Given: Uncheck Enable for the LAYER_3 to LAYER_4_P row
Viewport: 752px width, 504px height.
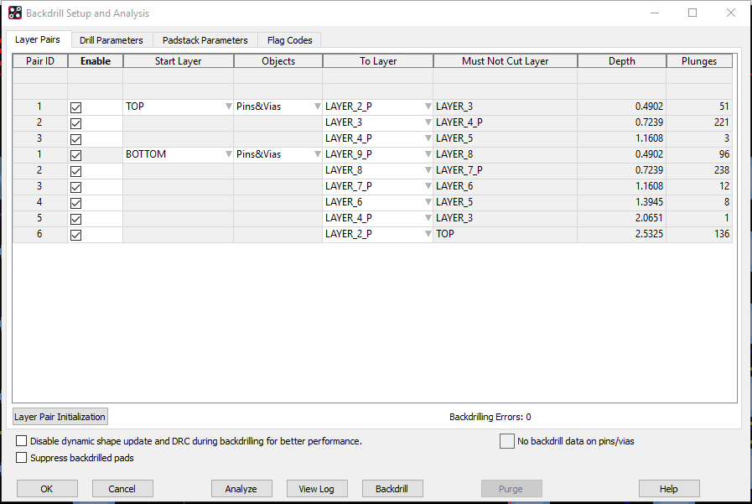Looking at the screenshot, I should (x=75, y=123).
